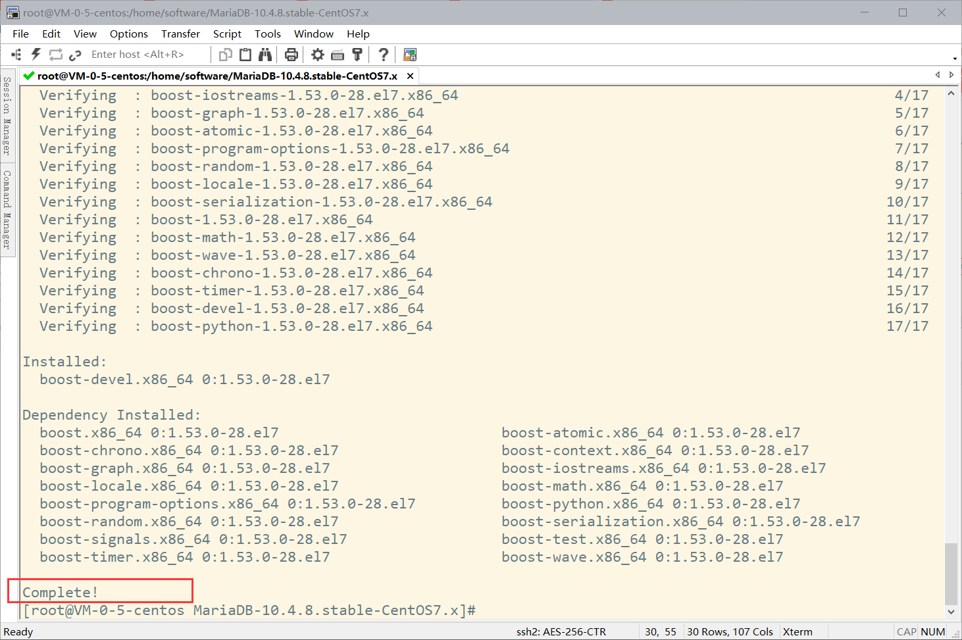Click the Dependency Installed: heading

tap(112, 415)
